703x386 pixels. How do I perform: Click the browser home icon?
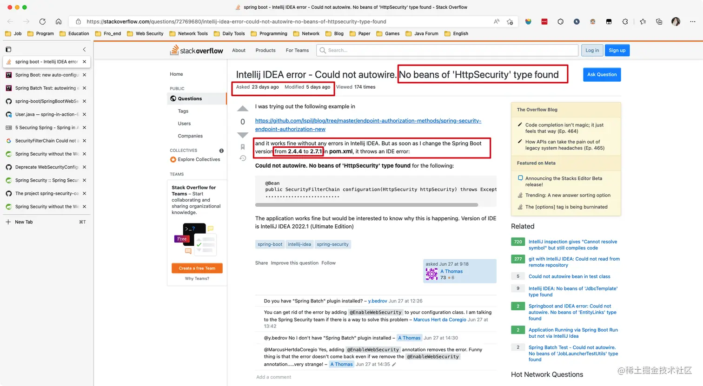coord(59,21)
